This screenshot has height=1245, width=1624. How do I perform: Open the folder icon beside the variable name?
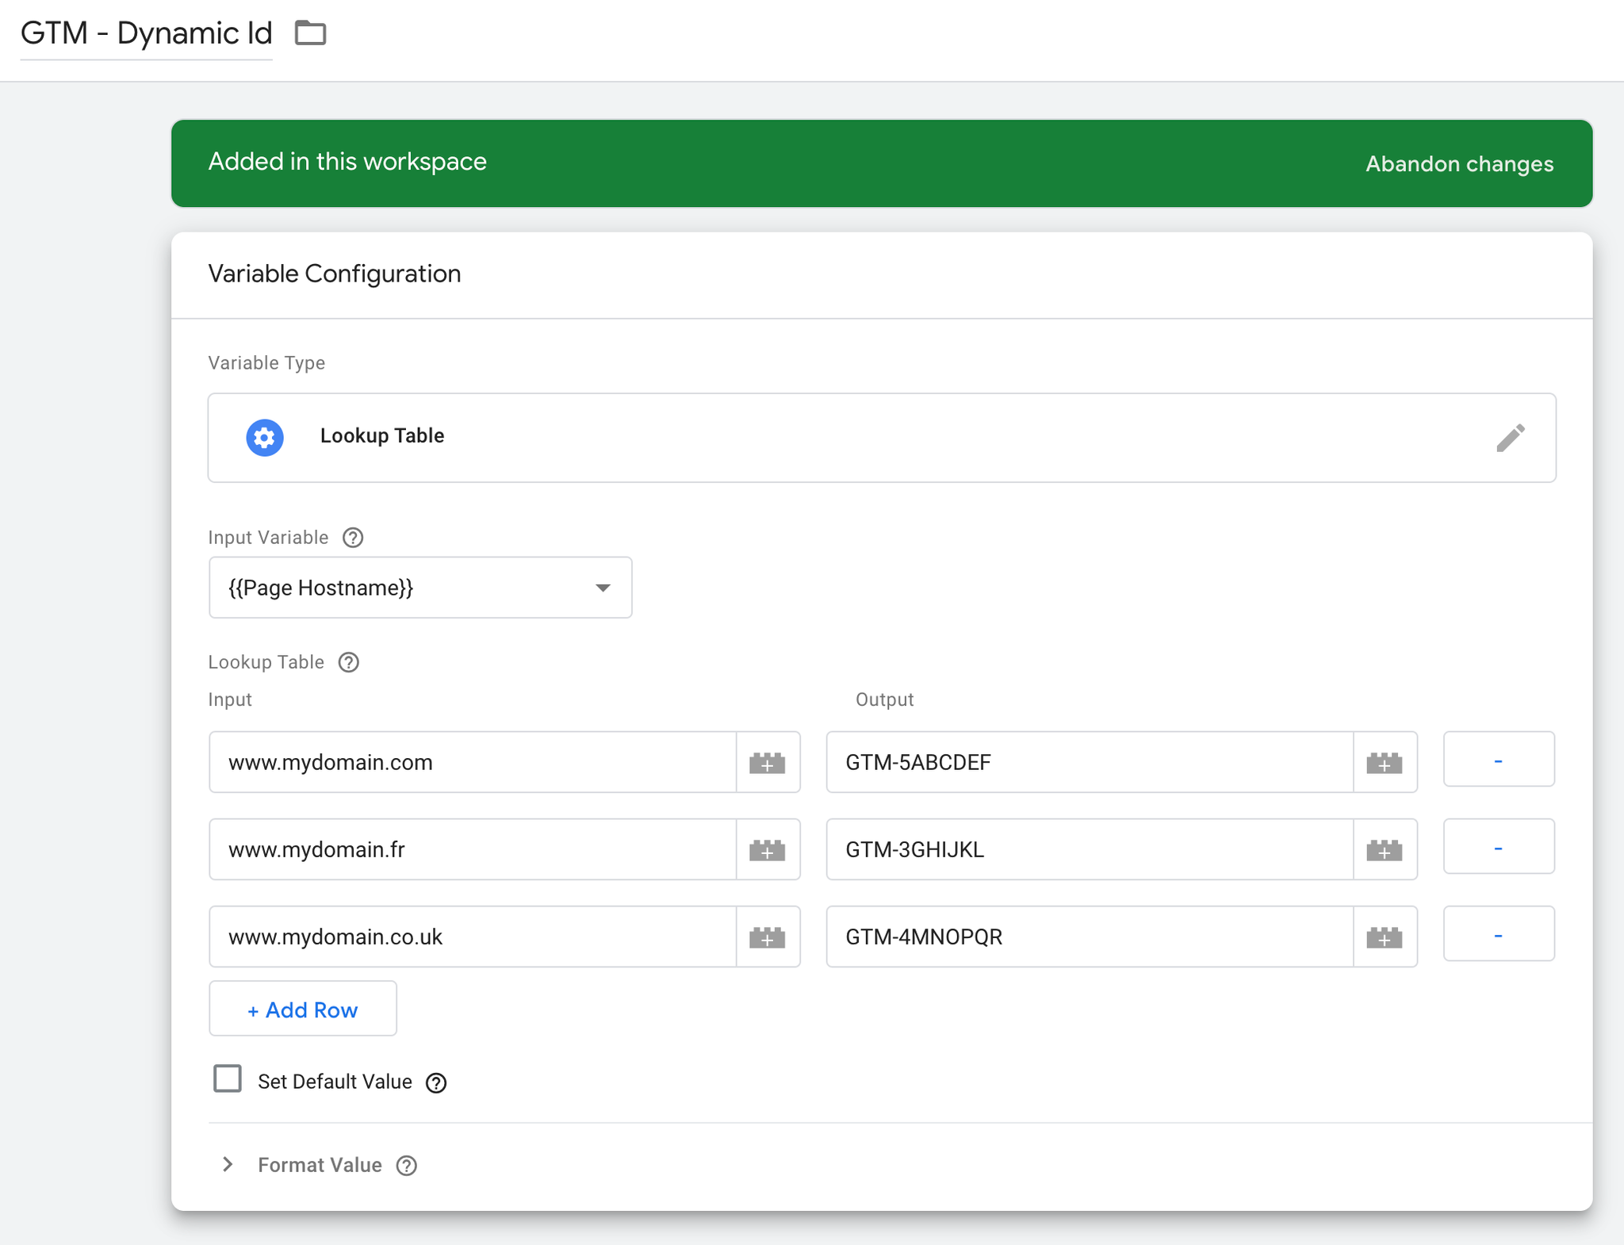(310, 33)
